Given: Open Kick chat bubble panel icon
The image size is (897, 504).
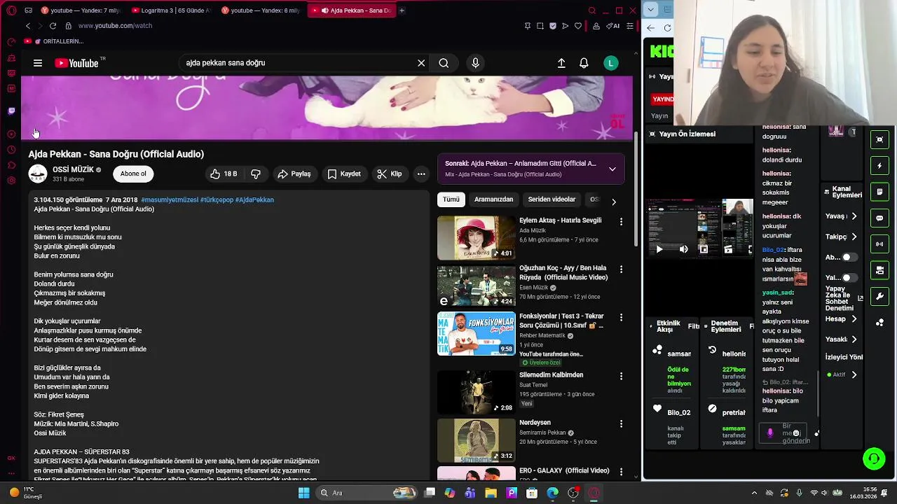Looking at the screenshot, I should (879, 218).
